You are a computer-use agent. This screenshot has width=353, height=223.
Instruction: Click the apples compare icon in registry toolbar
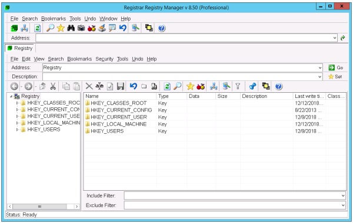click(201, 86)
